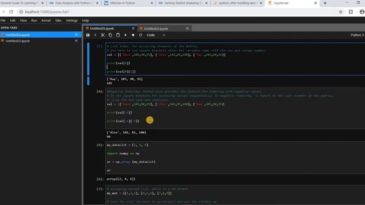Focus the negative indexing code cell
The image size is (365, 205).
(235, 108)
